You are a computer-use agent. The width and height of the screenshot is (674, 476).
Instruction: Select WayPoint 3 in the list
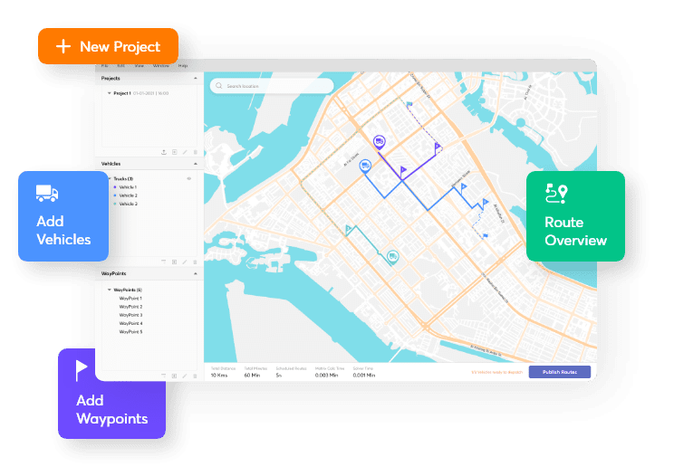pos(130,315)
